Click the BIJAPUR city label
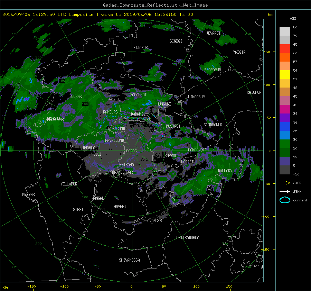 [140, 48]
